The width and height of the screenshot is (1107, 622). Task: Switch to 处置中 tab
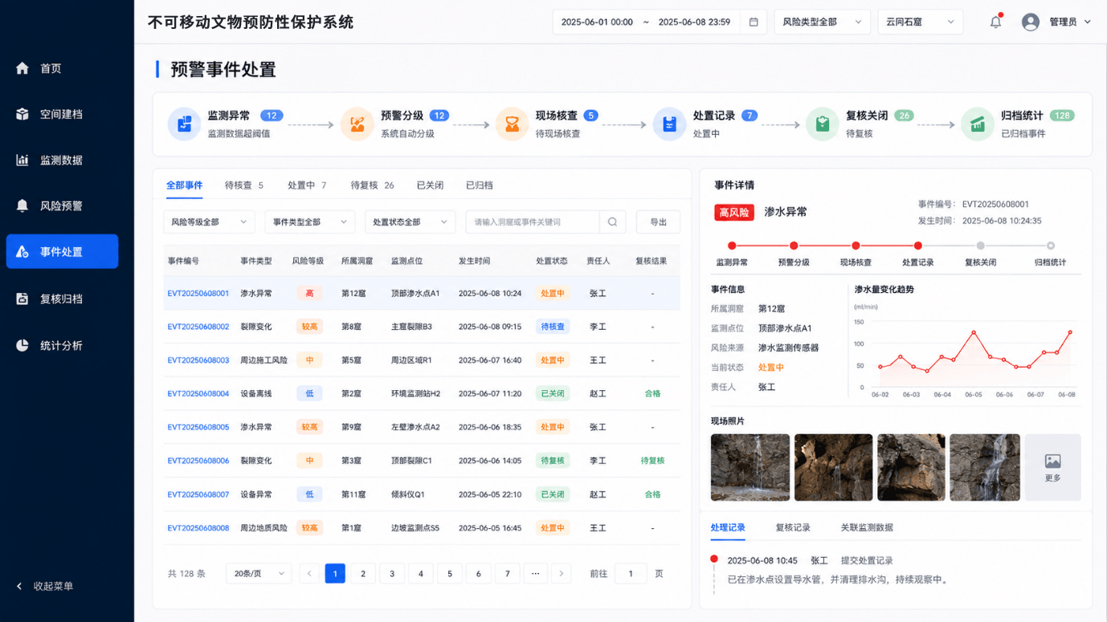(x=307, y=185)
